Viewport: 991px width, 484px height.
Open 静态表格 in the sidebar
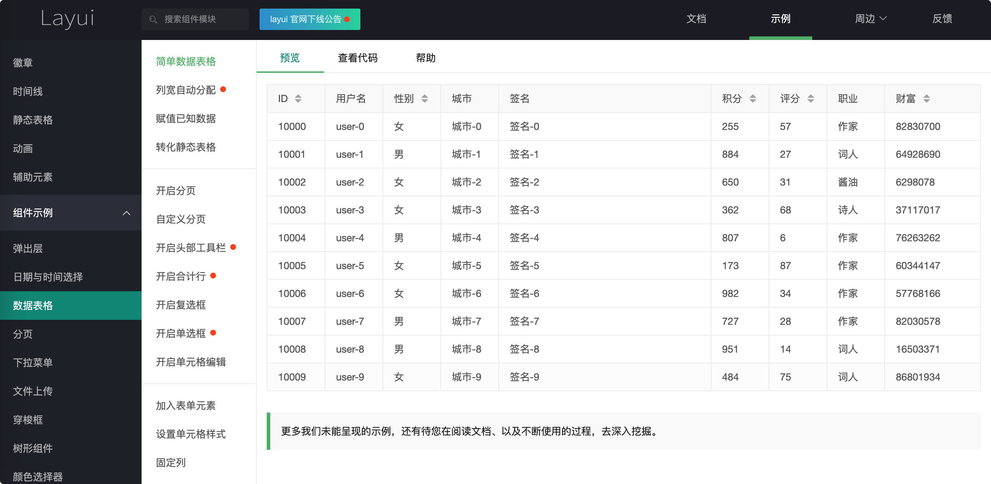coord(71,120)
